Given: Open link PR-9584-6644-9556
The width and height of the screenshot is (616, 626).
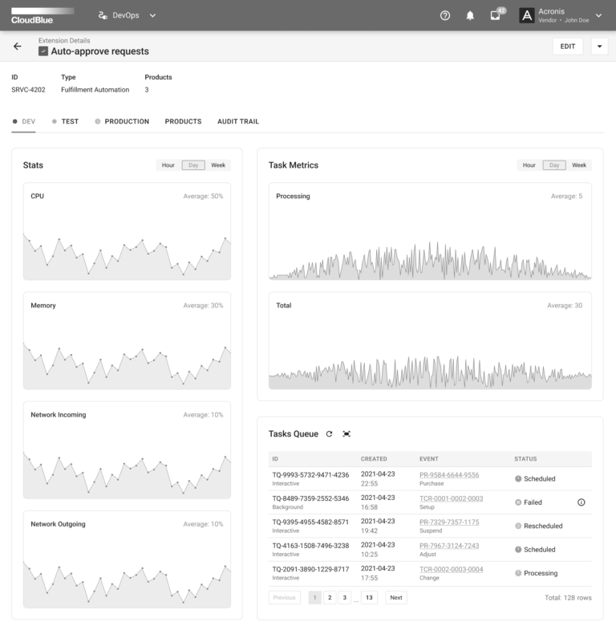Looking at the screenshot, I should 449,474.
